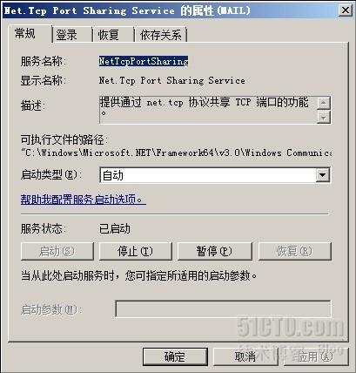
Task: Click the executable file path text
Action: tap(176, 153)
